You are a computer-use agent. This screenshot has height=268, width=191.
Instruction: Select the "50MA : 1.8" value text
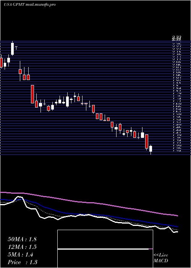pos(22,239)
